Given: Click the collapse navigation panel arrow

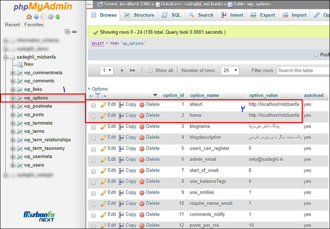Looking at the screenshot, I should click(90, 4).
